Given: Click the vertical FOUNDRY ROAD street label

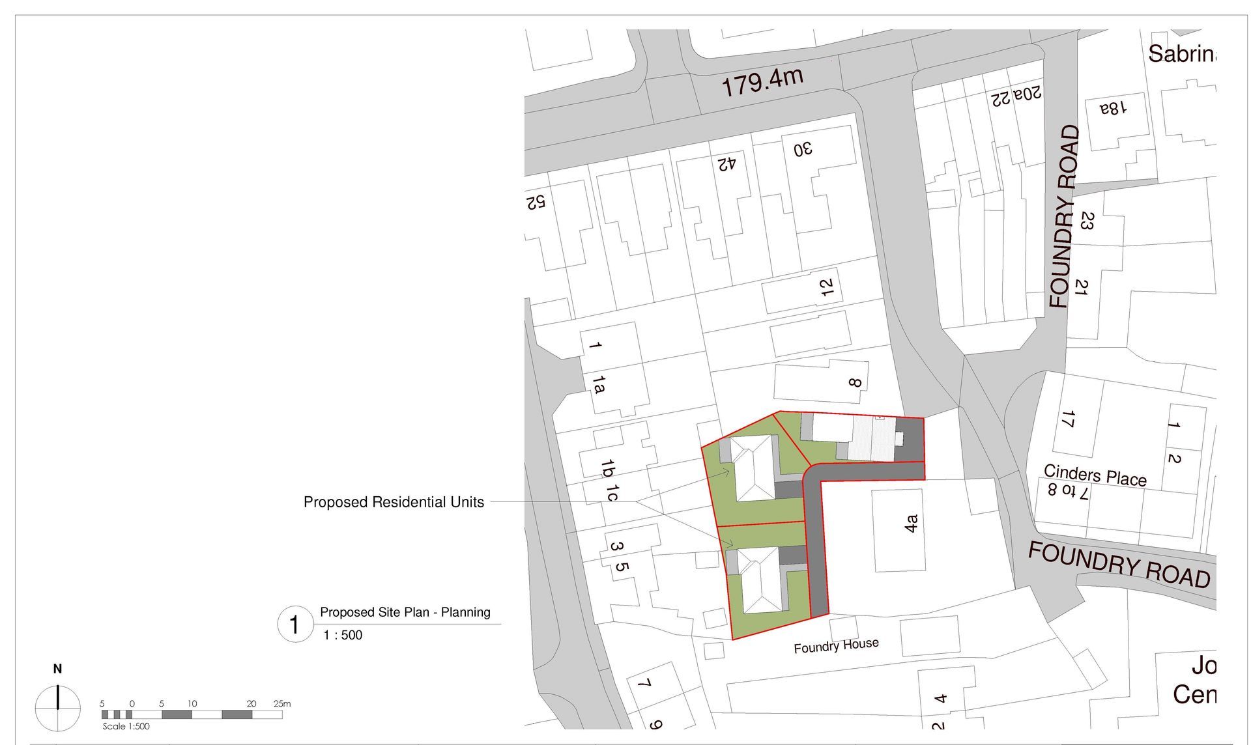Looking at the screenshot, I should tap(1063, 217).
